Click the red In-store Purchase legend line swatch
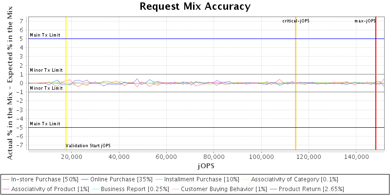Screen dimensions: 390x195 pyautogui.click(x=6, y=179)
